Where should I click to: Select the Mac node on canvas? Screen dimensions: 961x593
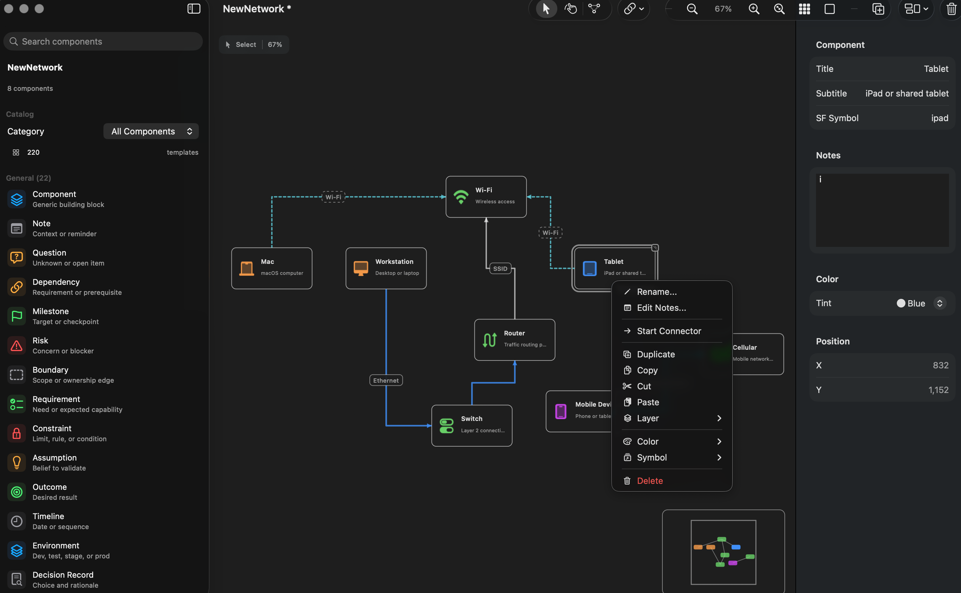tap(272, 268)
